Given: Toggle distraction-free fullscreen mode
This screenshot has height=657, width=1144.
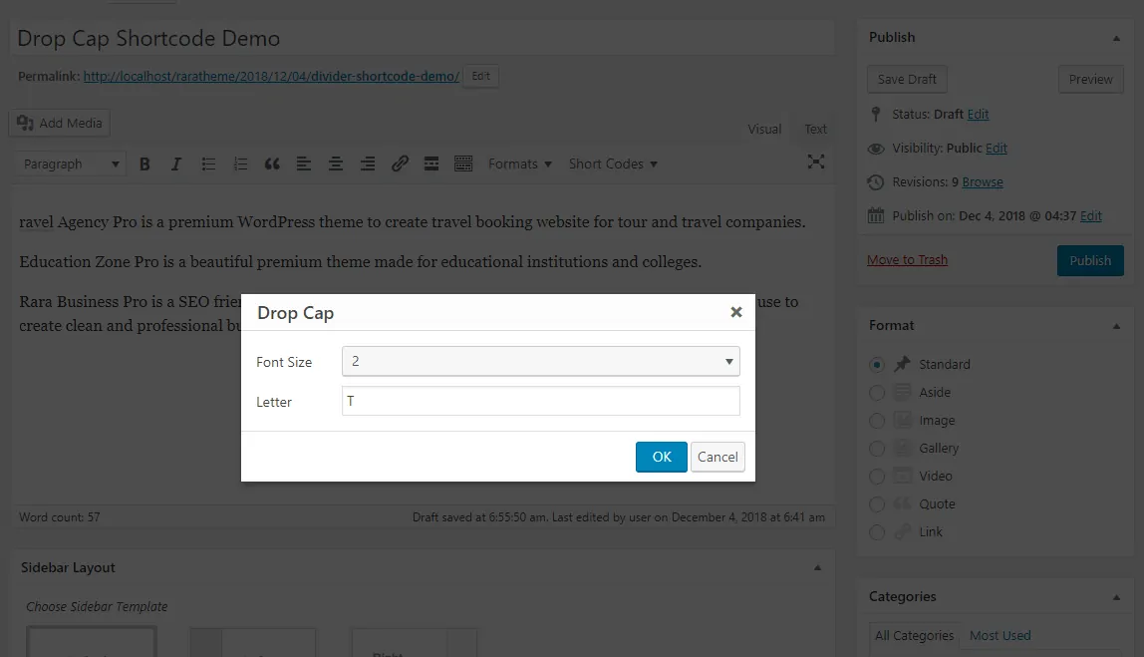Looking at the screenshot, I should 816,162.
